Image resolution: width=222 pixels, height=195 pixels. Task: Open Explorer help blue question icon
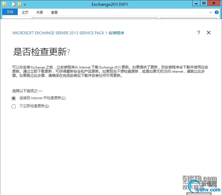[217, 12]
